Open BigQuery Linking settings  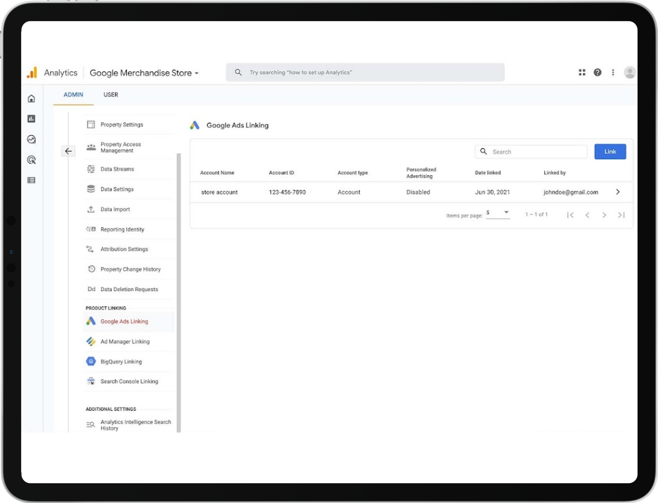coord(121,362)
